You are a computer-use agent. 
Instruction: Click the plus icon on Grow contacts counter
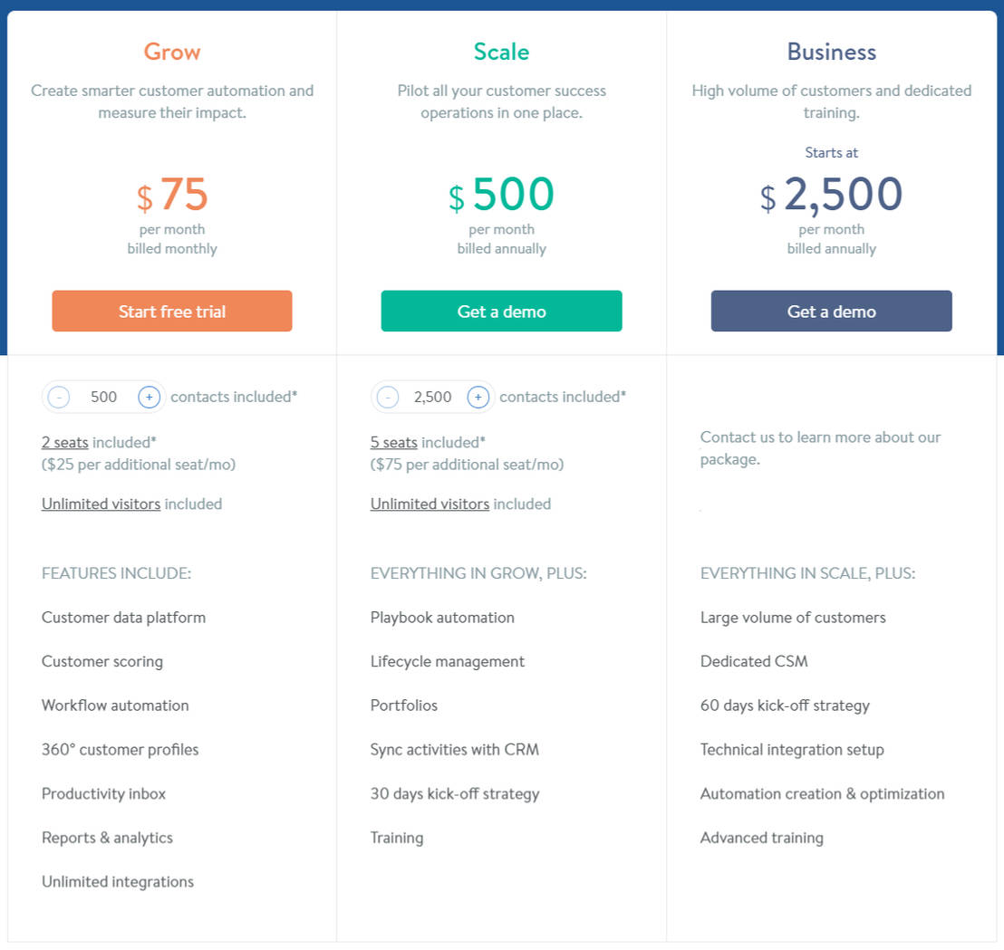[150, 397]
